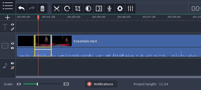201x90 pixels.
Task: Delete selected clip with trash icon
Action: pyautogui.click(x=42, y=8)
